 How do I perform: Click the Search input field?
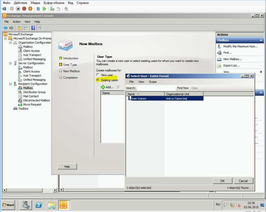[156, 88]
